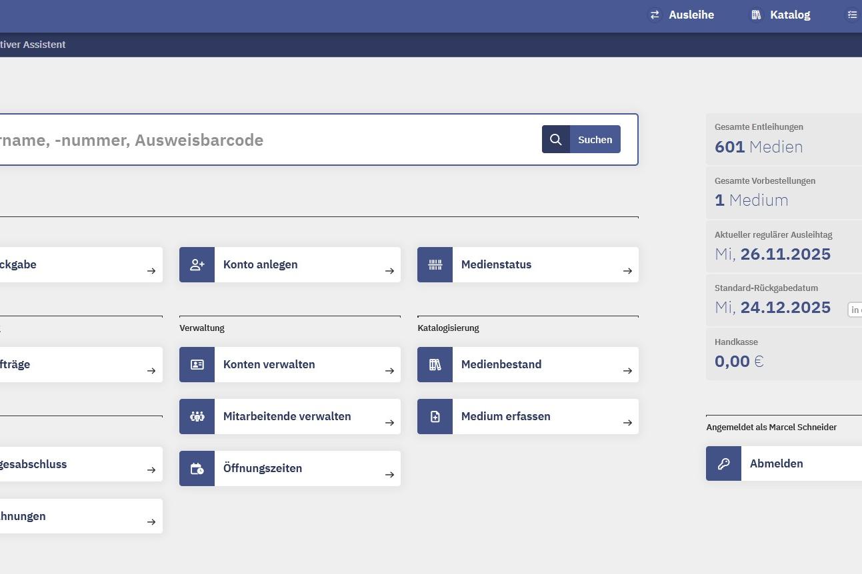Viewport: 862px width, 574px height.
Task: Select the Ausleihe exchange-arrows icon
Action: tap(654, 15)
